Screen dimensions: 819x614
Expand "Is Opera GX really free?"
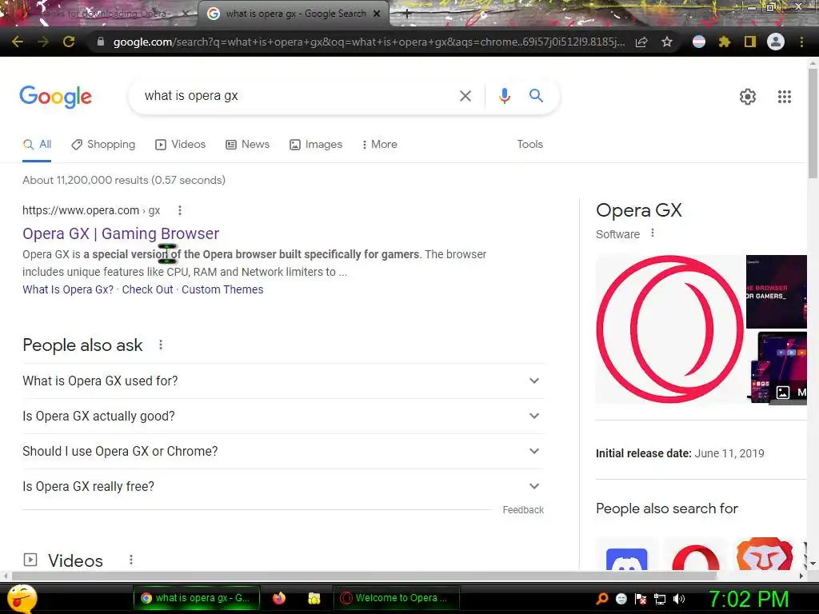283,487
